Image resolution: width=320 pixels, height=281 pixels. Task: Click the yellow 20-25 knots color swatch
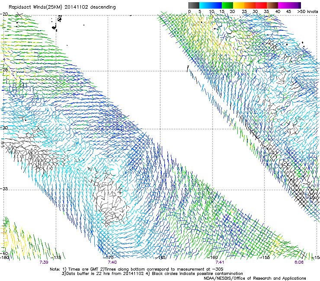(239, 5)
